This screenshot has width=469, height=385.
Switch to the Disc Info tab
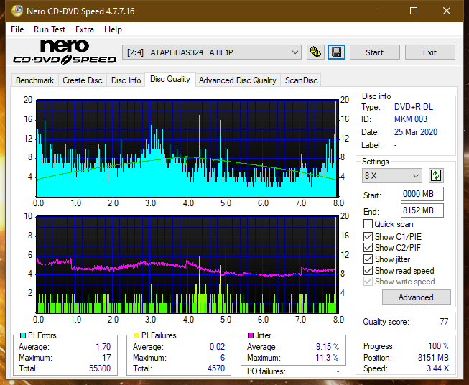point(126,80)
